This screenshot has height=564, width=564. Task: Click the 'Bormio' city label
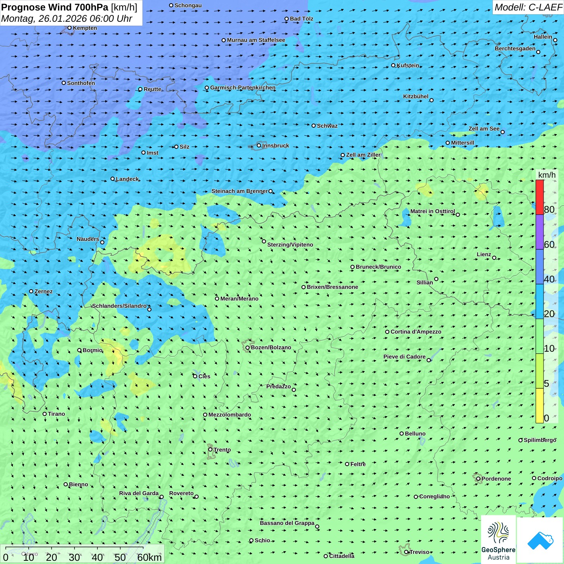click(93, 350)
